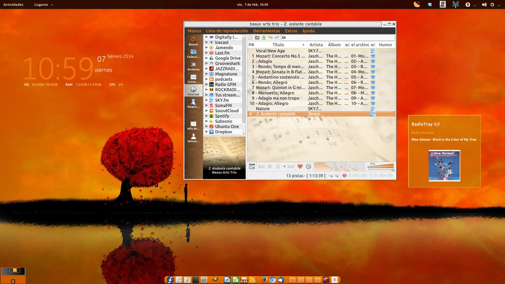Open Actividades overview

pyautogui.click(x=13, y=4)
